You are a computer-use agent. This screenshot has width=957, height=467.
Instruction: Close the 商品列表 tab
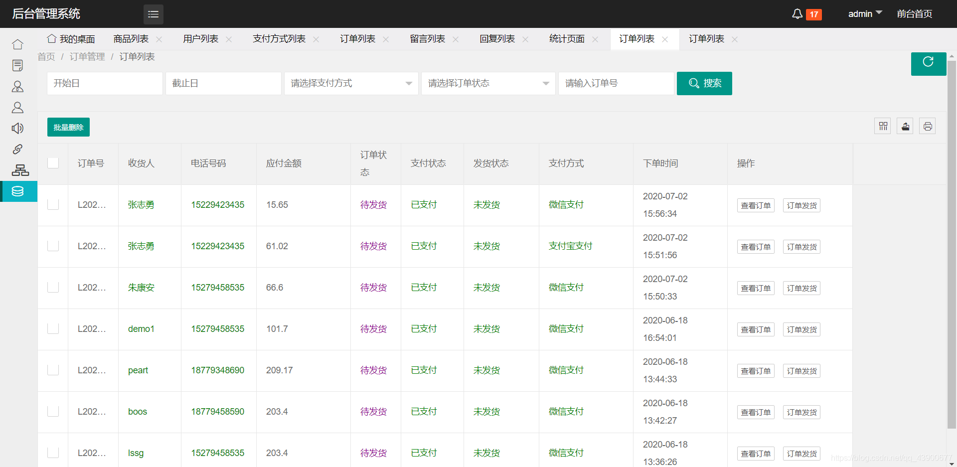tap(159, 39)
